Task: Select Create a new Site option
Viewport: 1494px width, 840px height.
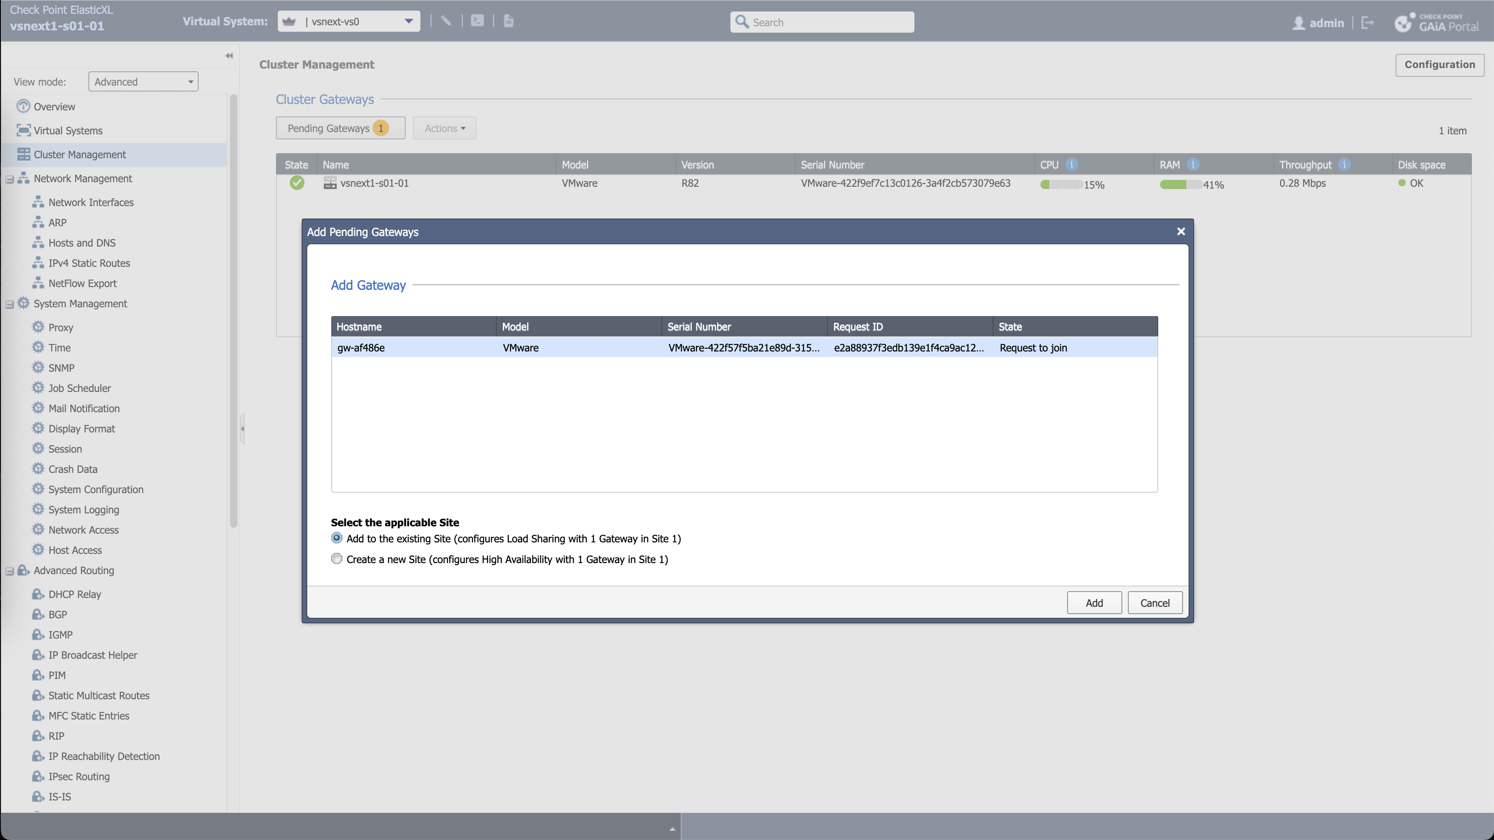Action: coord(336,558)
